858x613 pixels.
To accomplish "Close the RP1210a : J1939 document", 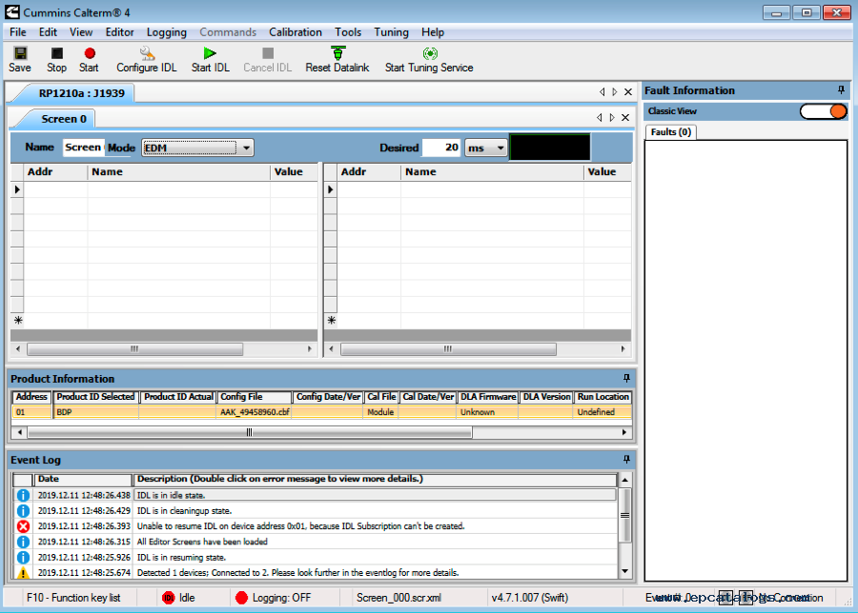I will (628, 91).
